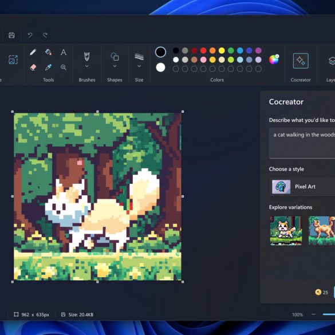The image size is (335, 335).
Task: Pick the light lavender color swatch
Action: tap(258, 60)
